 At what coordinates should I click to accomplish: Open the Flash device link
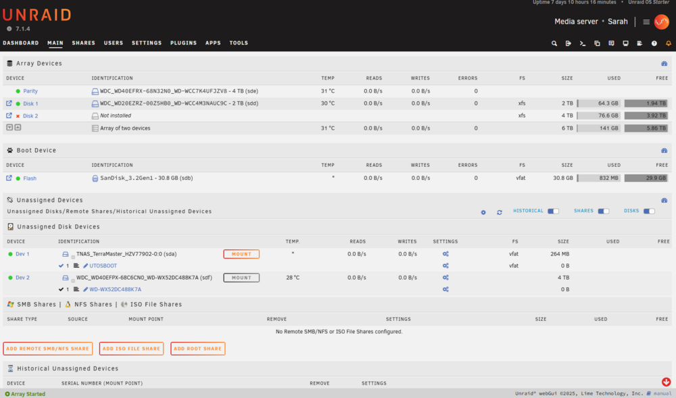30,178
